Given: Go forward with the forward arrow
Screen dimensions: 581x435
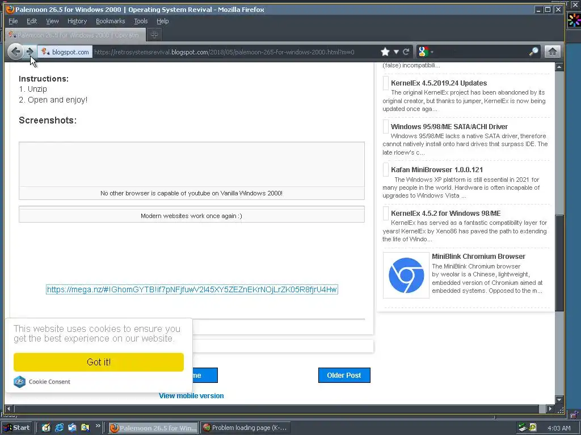Looking at the screenshot, I should click(x=31, y=52).
